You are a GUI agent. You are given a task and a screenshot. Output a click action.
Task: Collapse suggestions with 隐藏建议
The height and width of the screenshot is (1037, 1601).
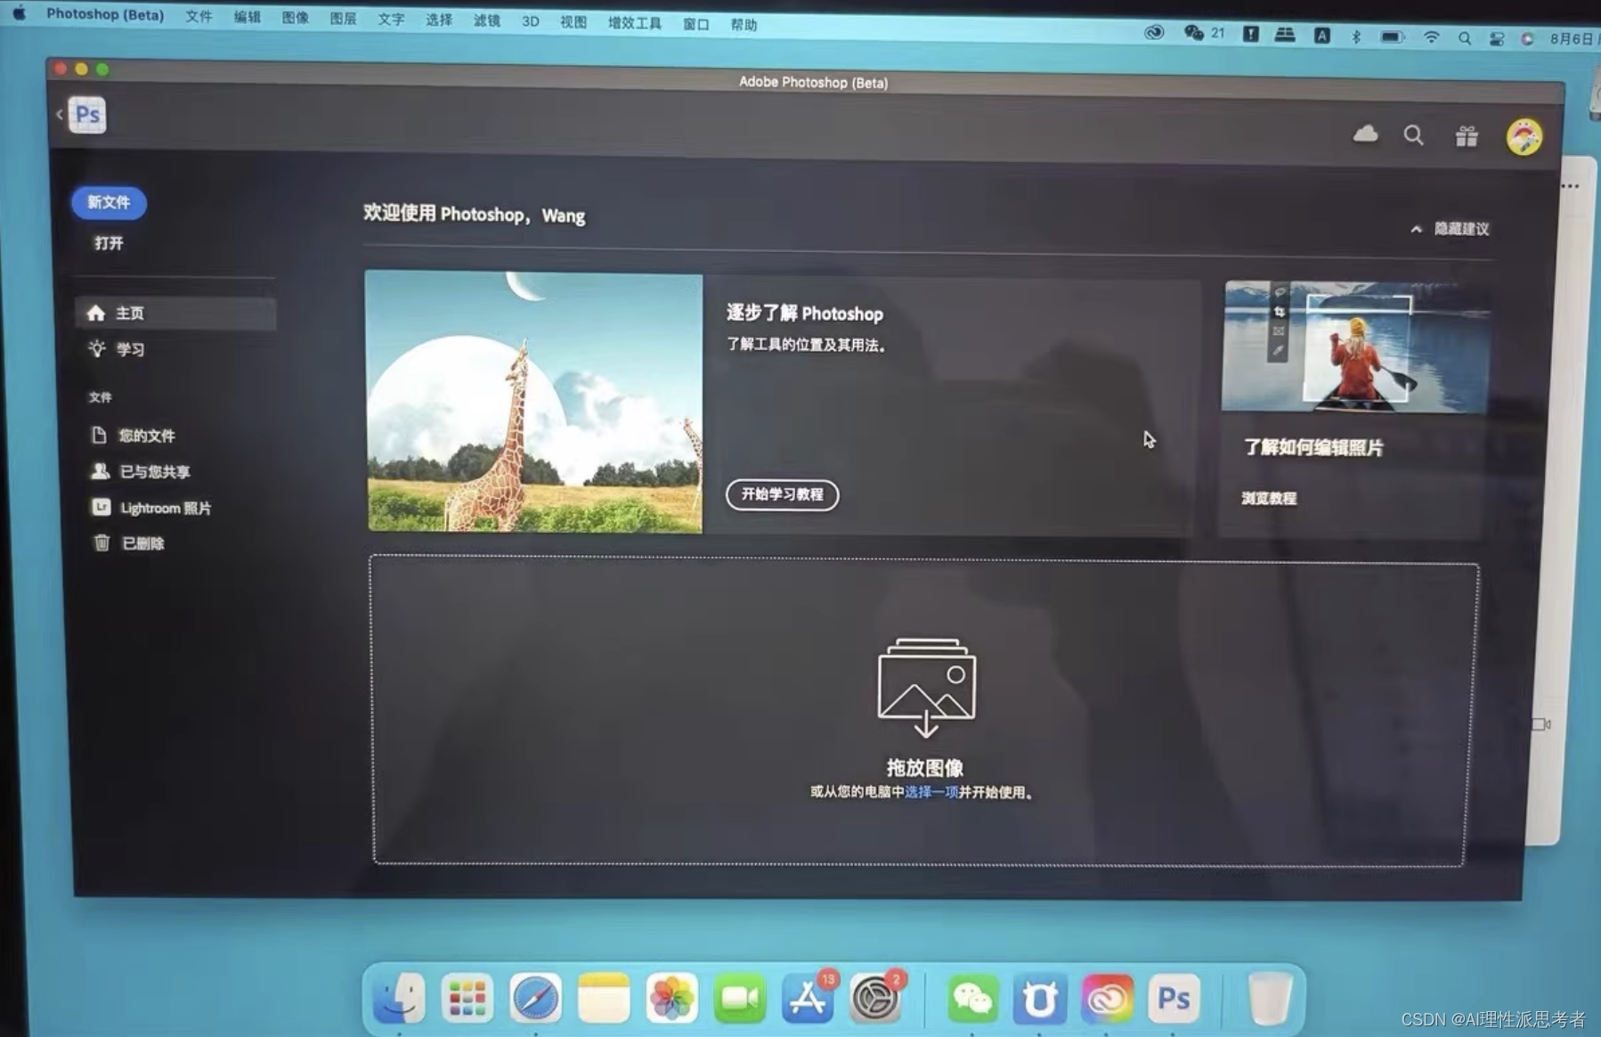pos(1450,229)
